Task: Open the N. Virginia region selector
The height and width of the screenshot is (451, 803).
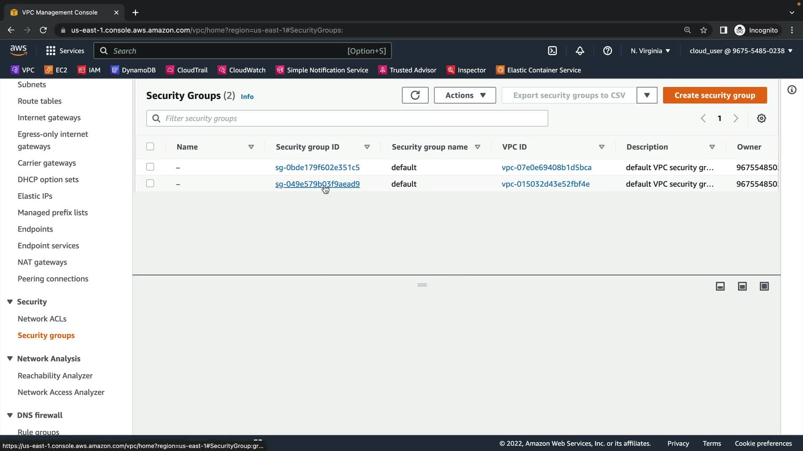Action: pos(650,51)
